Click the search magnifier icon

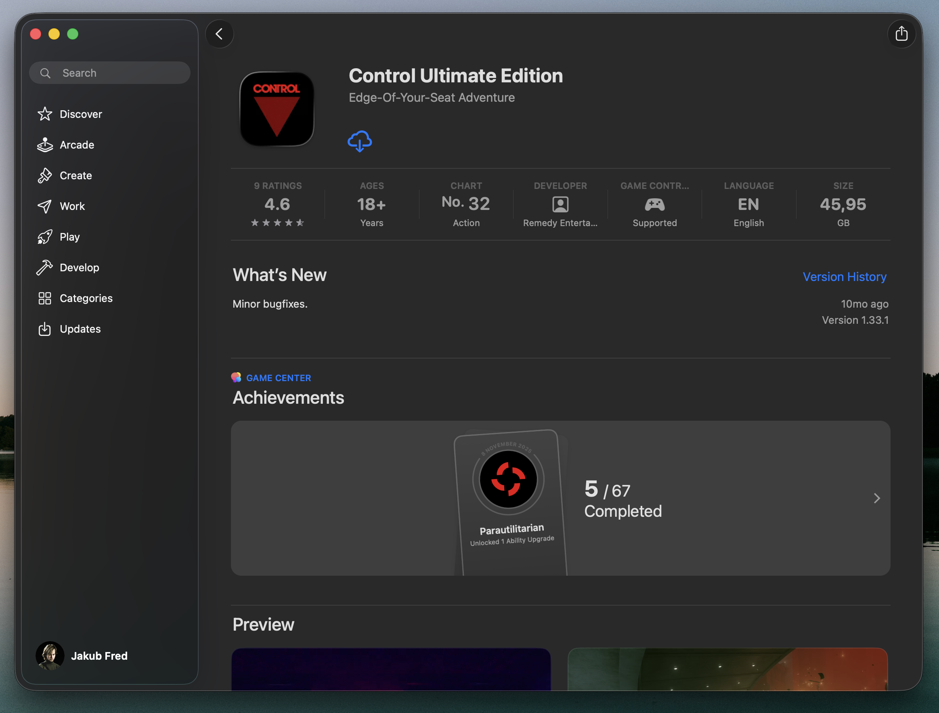pos(45,73)
